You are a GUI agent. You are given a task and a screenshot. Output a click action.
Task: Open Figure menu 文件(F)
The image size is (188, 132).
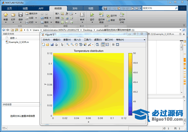pyautogui.click(x=46, y=40)
